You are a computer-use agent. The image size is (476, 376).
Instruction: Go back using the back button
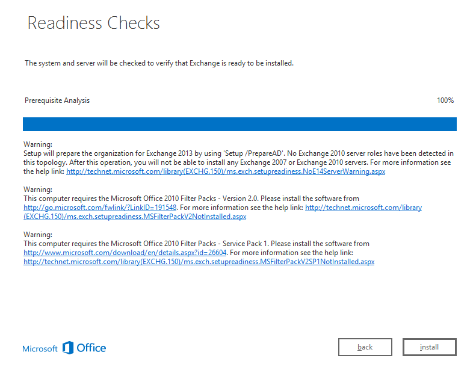point(365,347)
